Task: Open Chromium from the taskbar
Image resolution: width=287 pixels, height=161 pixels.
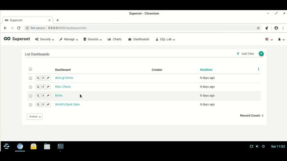Action: click(20, 146)
